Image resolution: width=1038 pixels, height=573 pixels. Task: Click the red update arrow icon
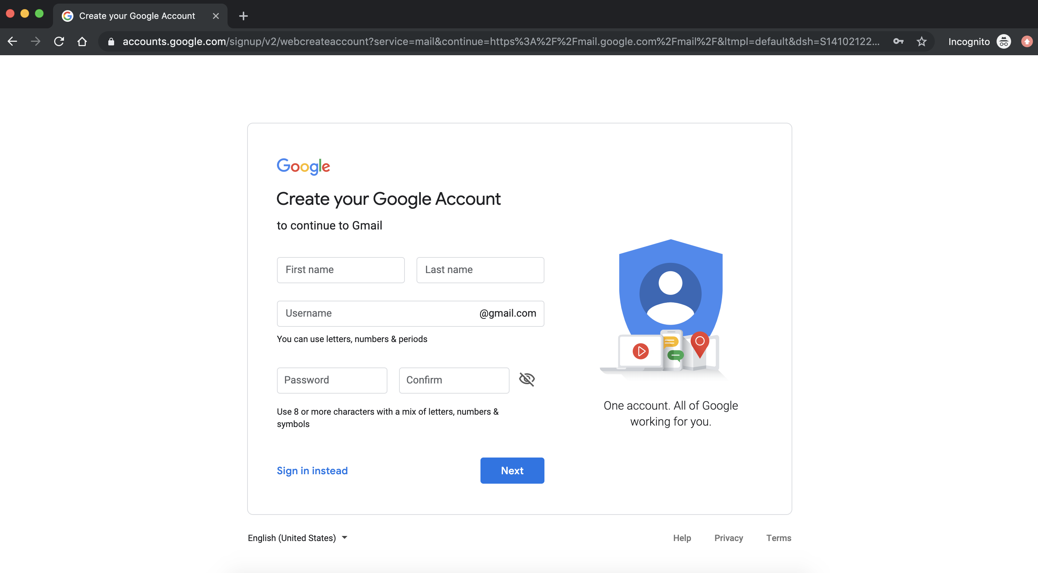coord(1027,41)
